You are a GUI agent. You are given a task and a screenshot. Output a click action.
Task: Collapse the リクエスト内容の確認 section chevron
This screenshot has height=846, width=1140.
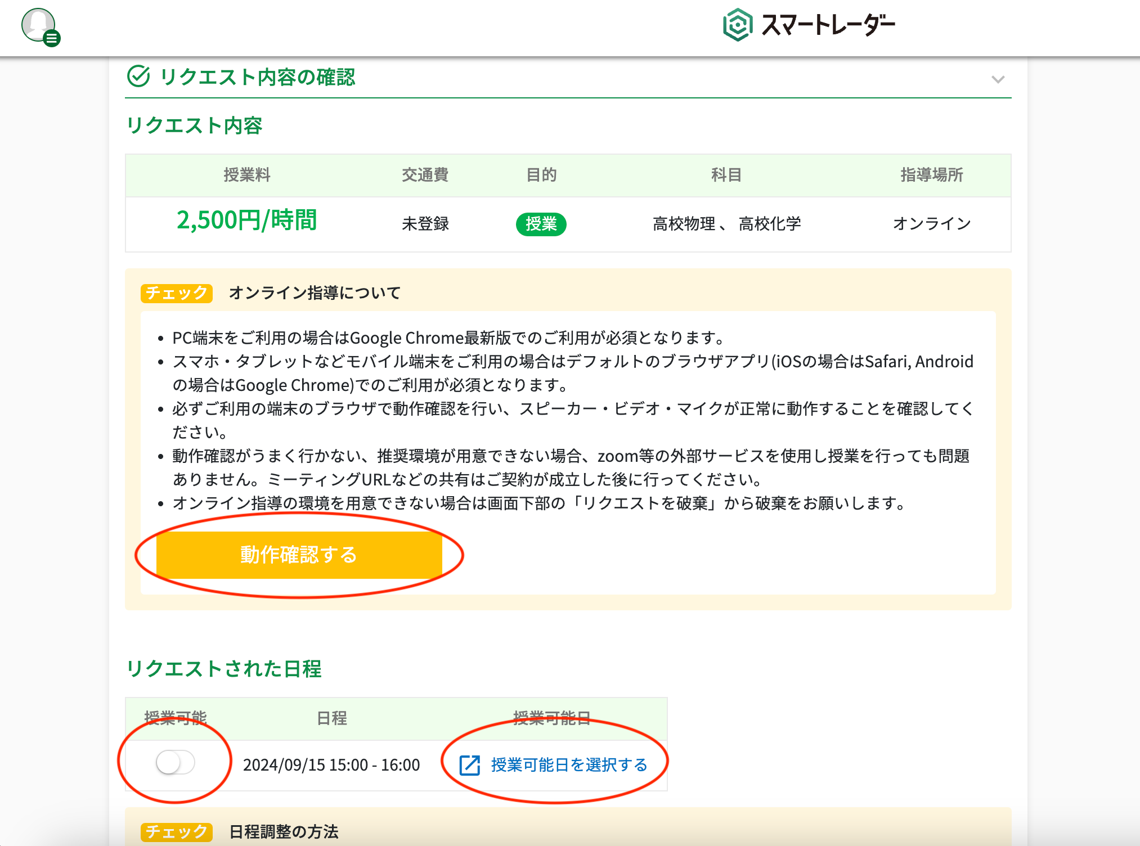[x=998, y=79]
